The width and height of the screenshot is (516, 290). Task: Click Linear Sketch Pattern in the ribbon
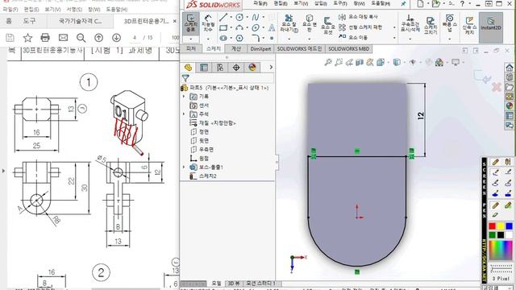360,27
